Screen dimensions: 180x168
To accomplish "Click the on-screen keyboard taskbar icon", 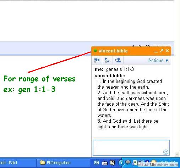I will [x=105, y=163].
